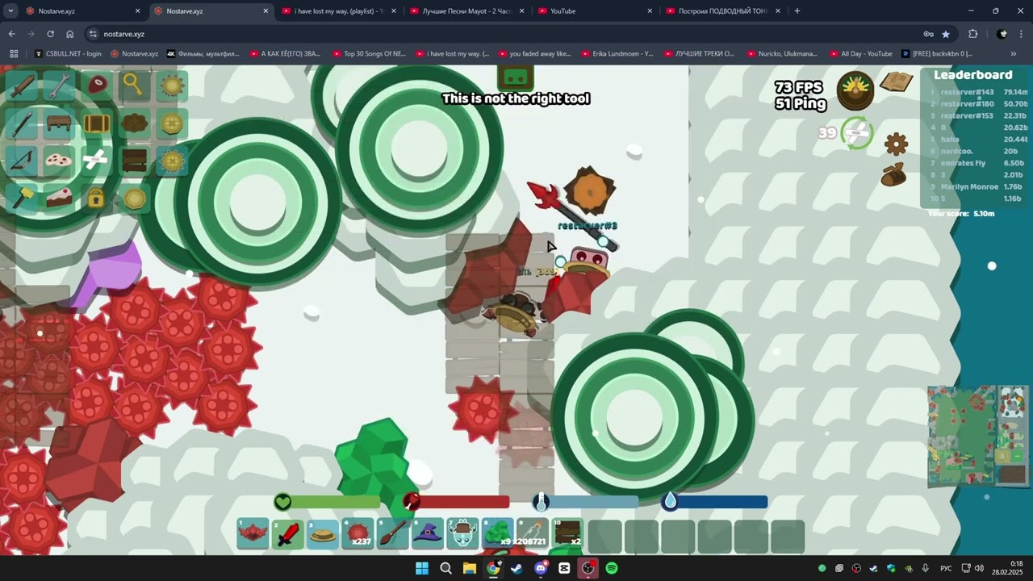The height and width of the screenshot is (581, 1033).
Task: Click the green health bar
Action: click(327, 502)
